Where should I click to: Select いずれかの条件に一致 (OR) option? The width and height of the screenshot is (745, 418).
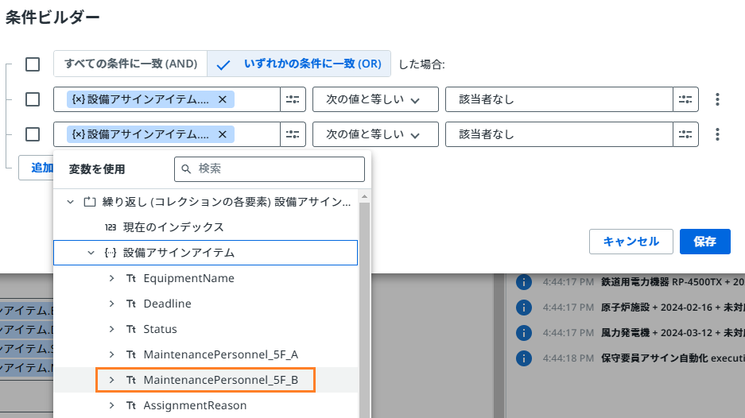pyautogui.click(x=299, y=64)
